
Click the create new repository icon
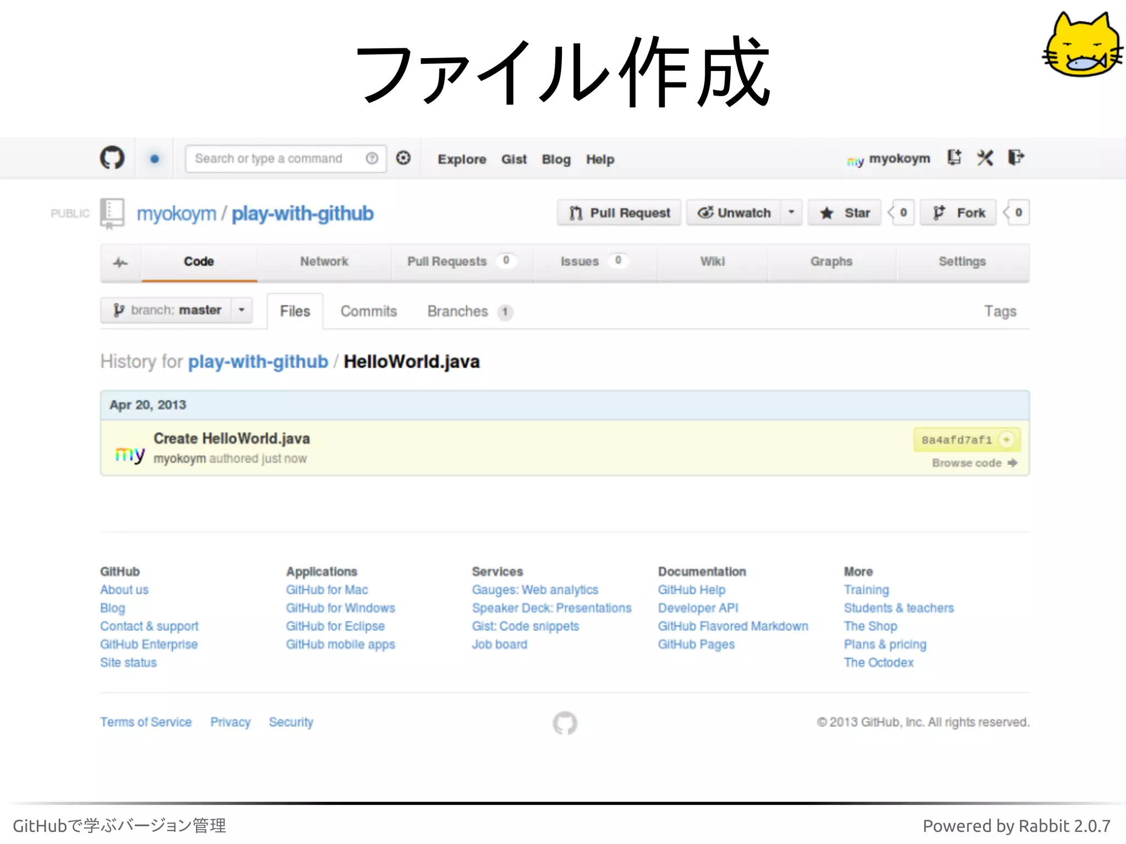coord(954,158)
